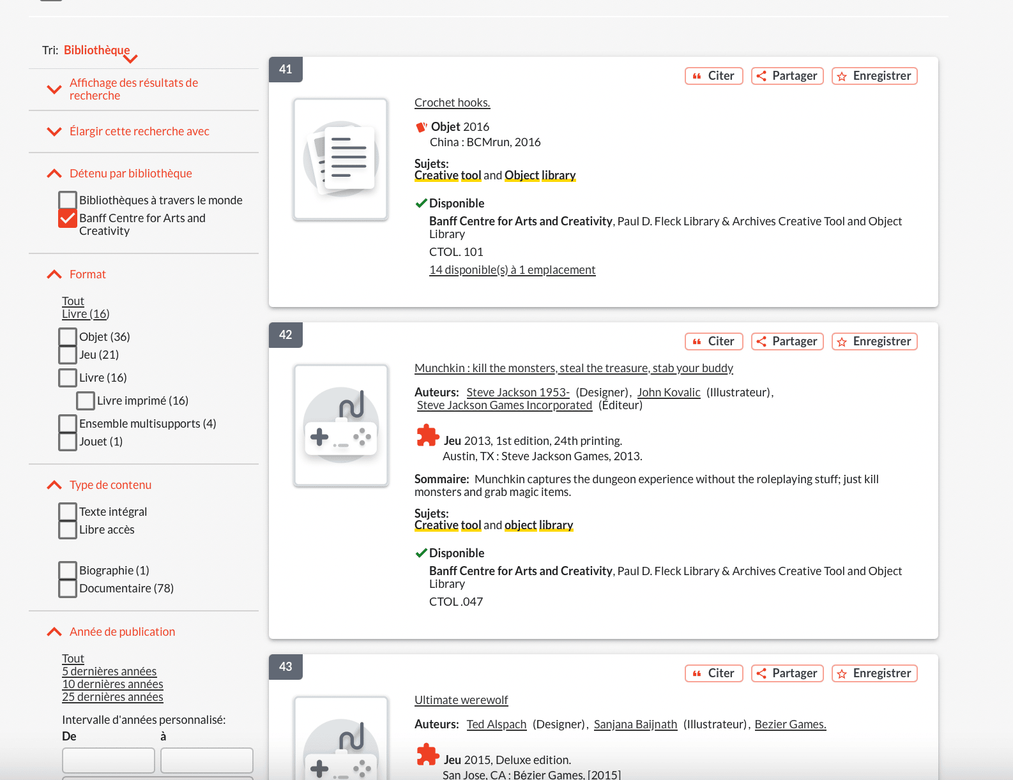Click the Enregistrer star icon on result 41
The image size is (1013, 780).
(842, 76)
